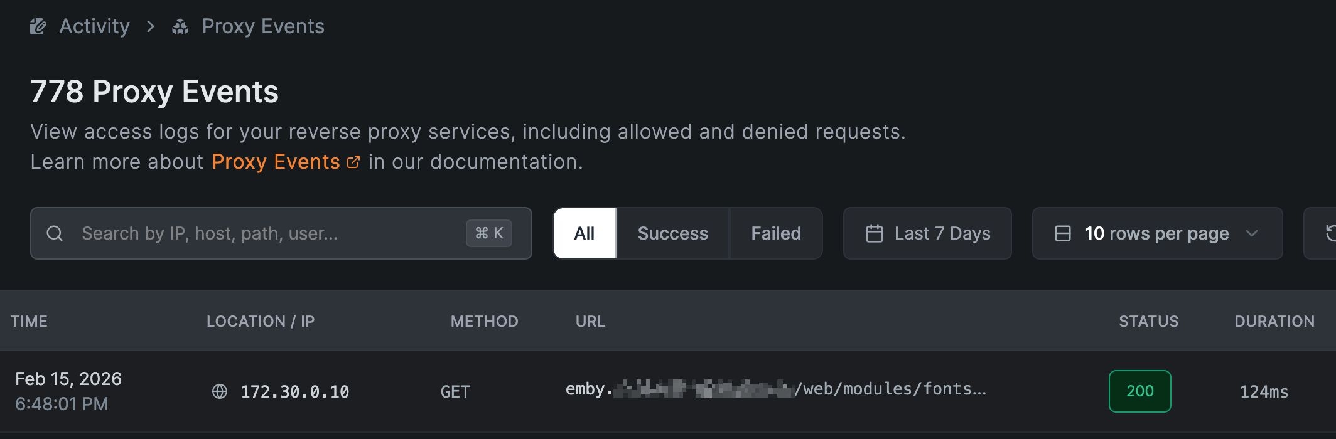This screenshot has width=1336, height=439.
Task: Click the chevron on rows per page
Action: click(x=1251, y=233)
